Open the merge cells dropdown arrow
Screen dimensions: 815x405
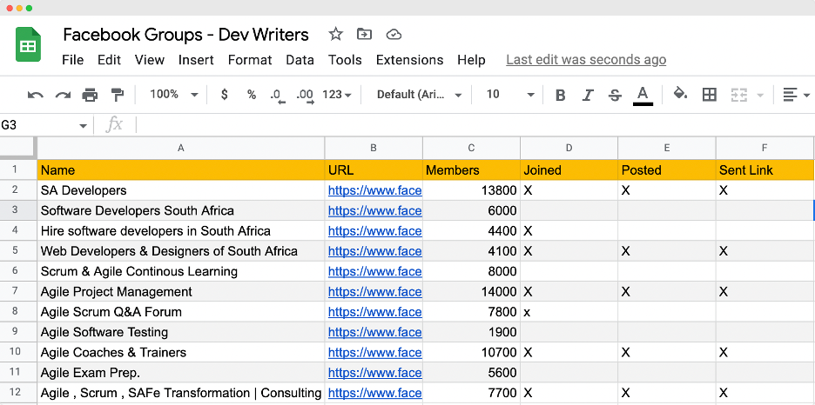(x=760, y=95)
